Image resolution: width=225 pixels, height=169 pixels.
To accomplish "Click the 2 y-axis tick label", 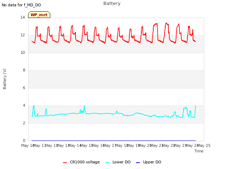I will point(24,123).
